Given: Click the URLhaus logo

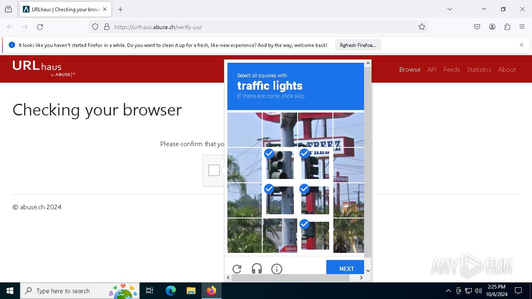Looking at the screenshot, I should [44, 69].
